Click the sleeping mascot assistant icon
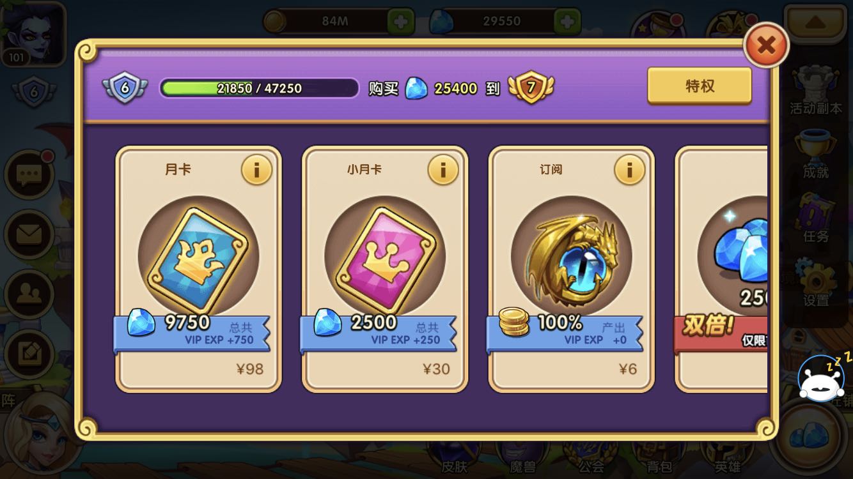 (822, 378)
